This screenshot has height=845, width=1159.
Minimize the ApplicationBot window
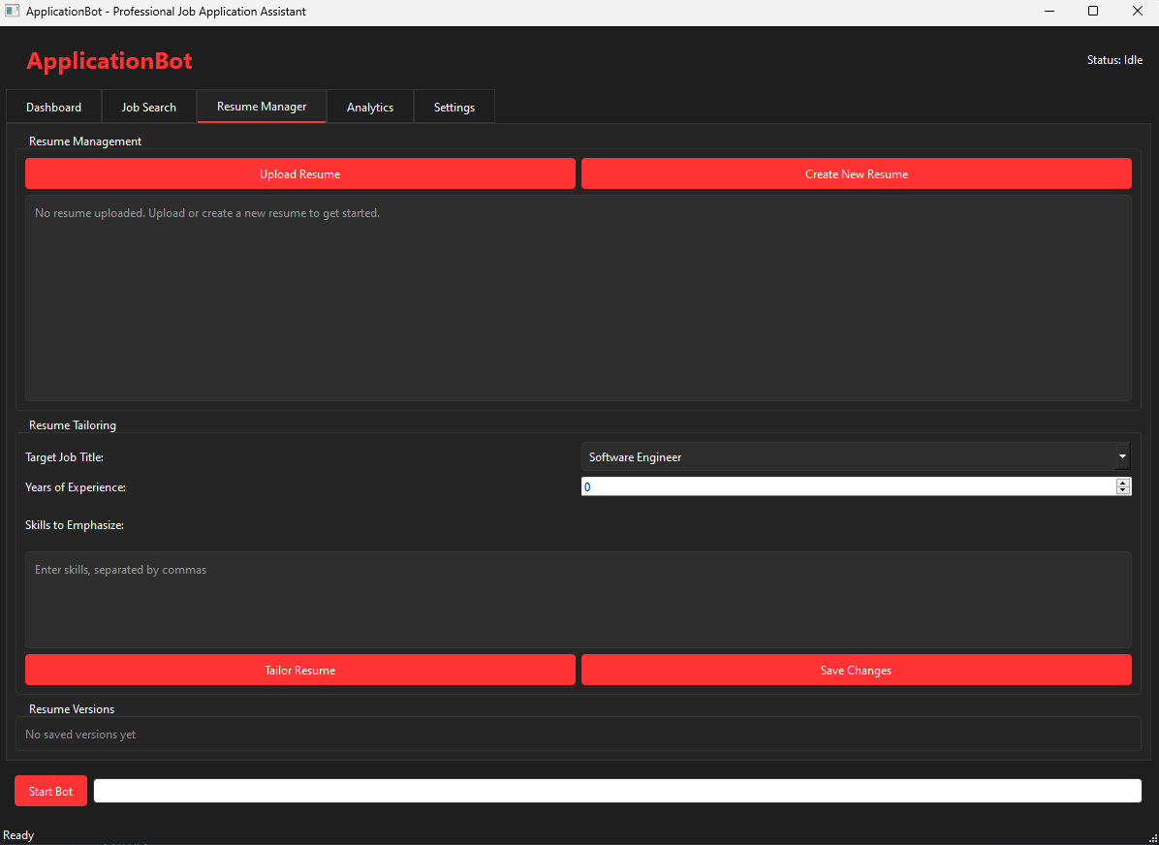point(1049,11)
